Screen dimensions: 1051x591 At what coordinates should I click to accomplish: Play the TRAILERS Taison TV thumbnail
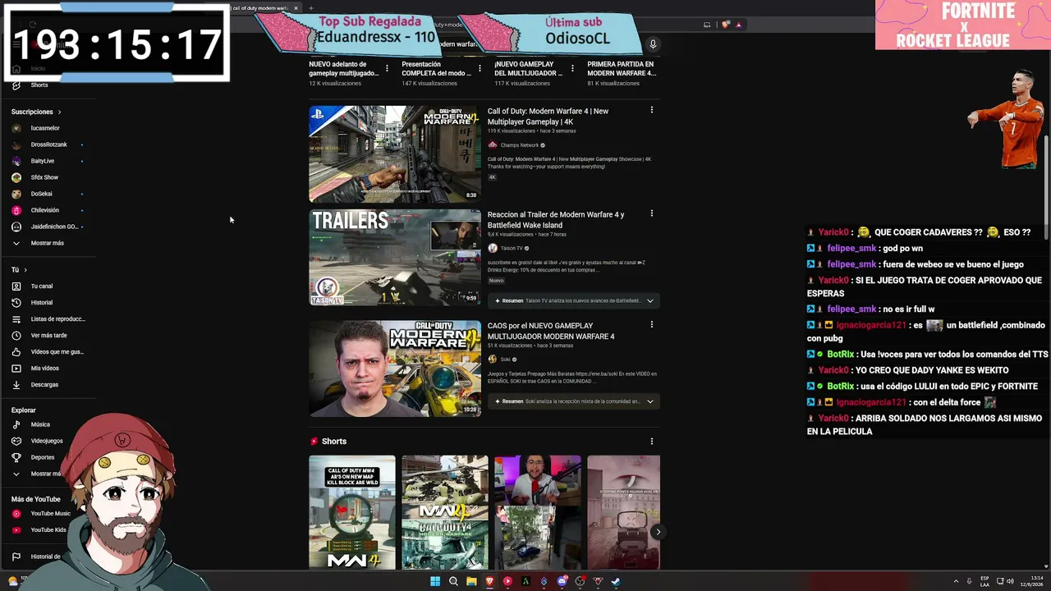[x=395, y=258]
